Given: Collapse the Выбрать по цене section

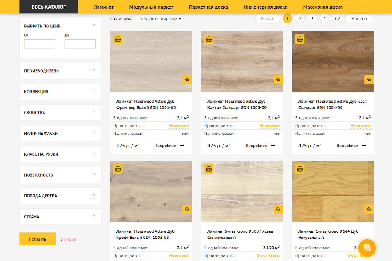Looking at the screenshot, I should point(94,26).
